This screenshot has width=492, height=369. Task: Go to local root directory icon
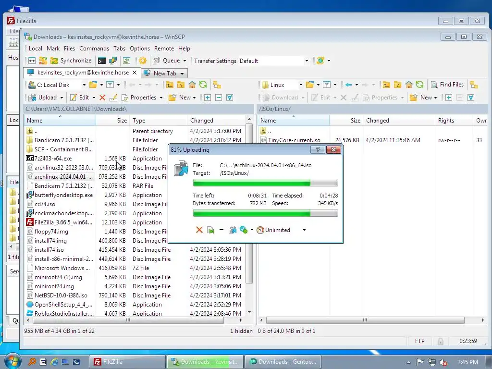point(181,85)
